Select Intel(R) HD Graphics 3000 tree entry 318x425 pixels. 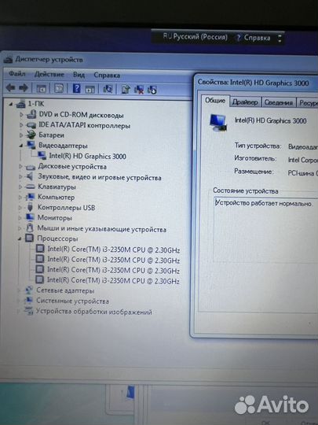[88, 157]
